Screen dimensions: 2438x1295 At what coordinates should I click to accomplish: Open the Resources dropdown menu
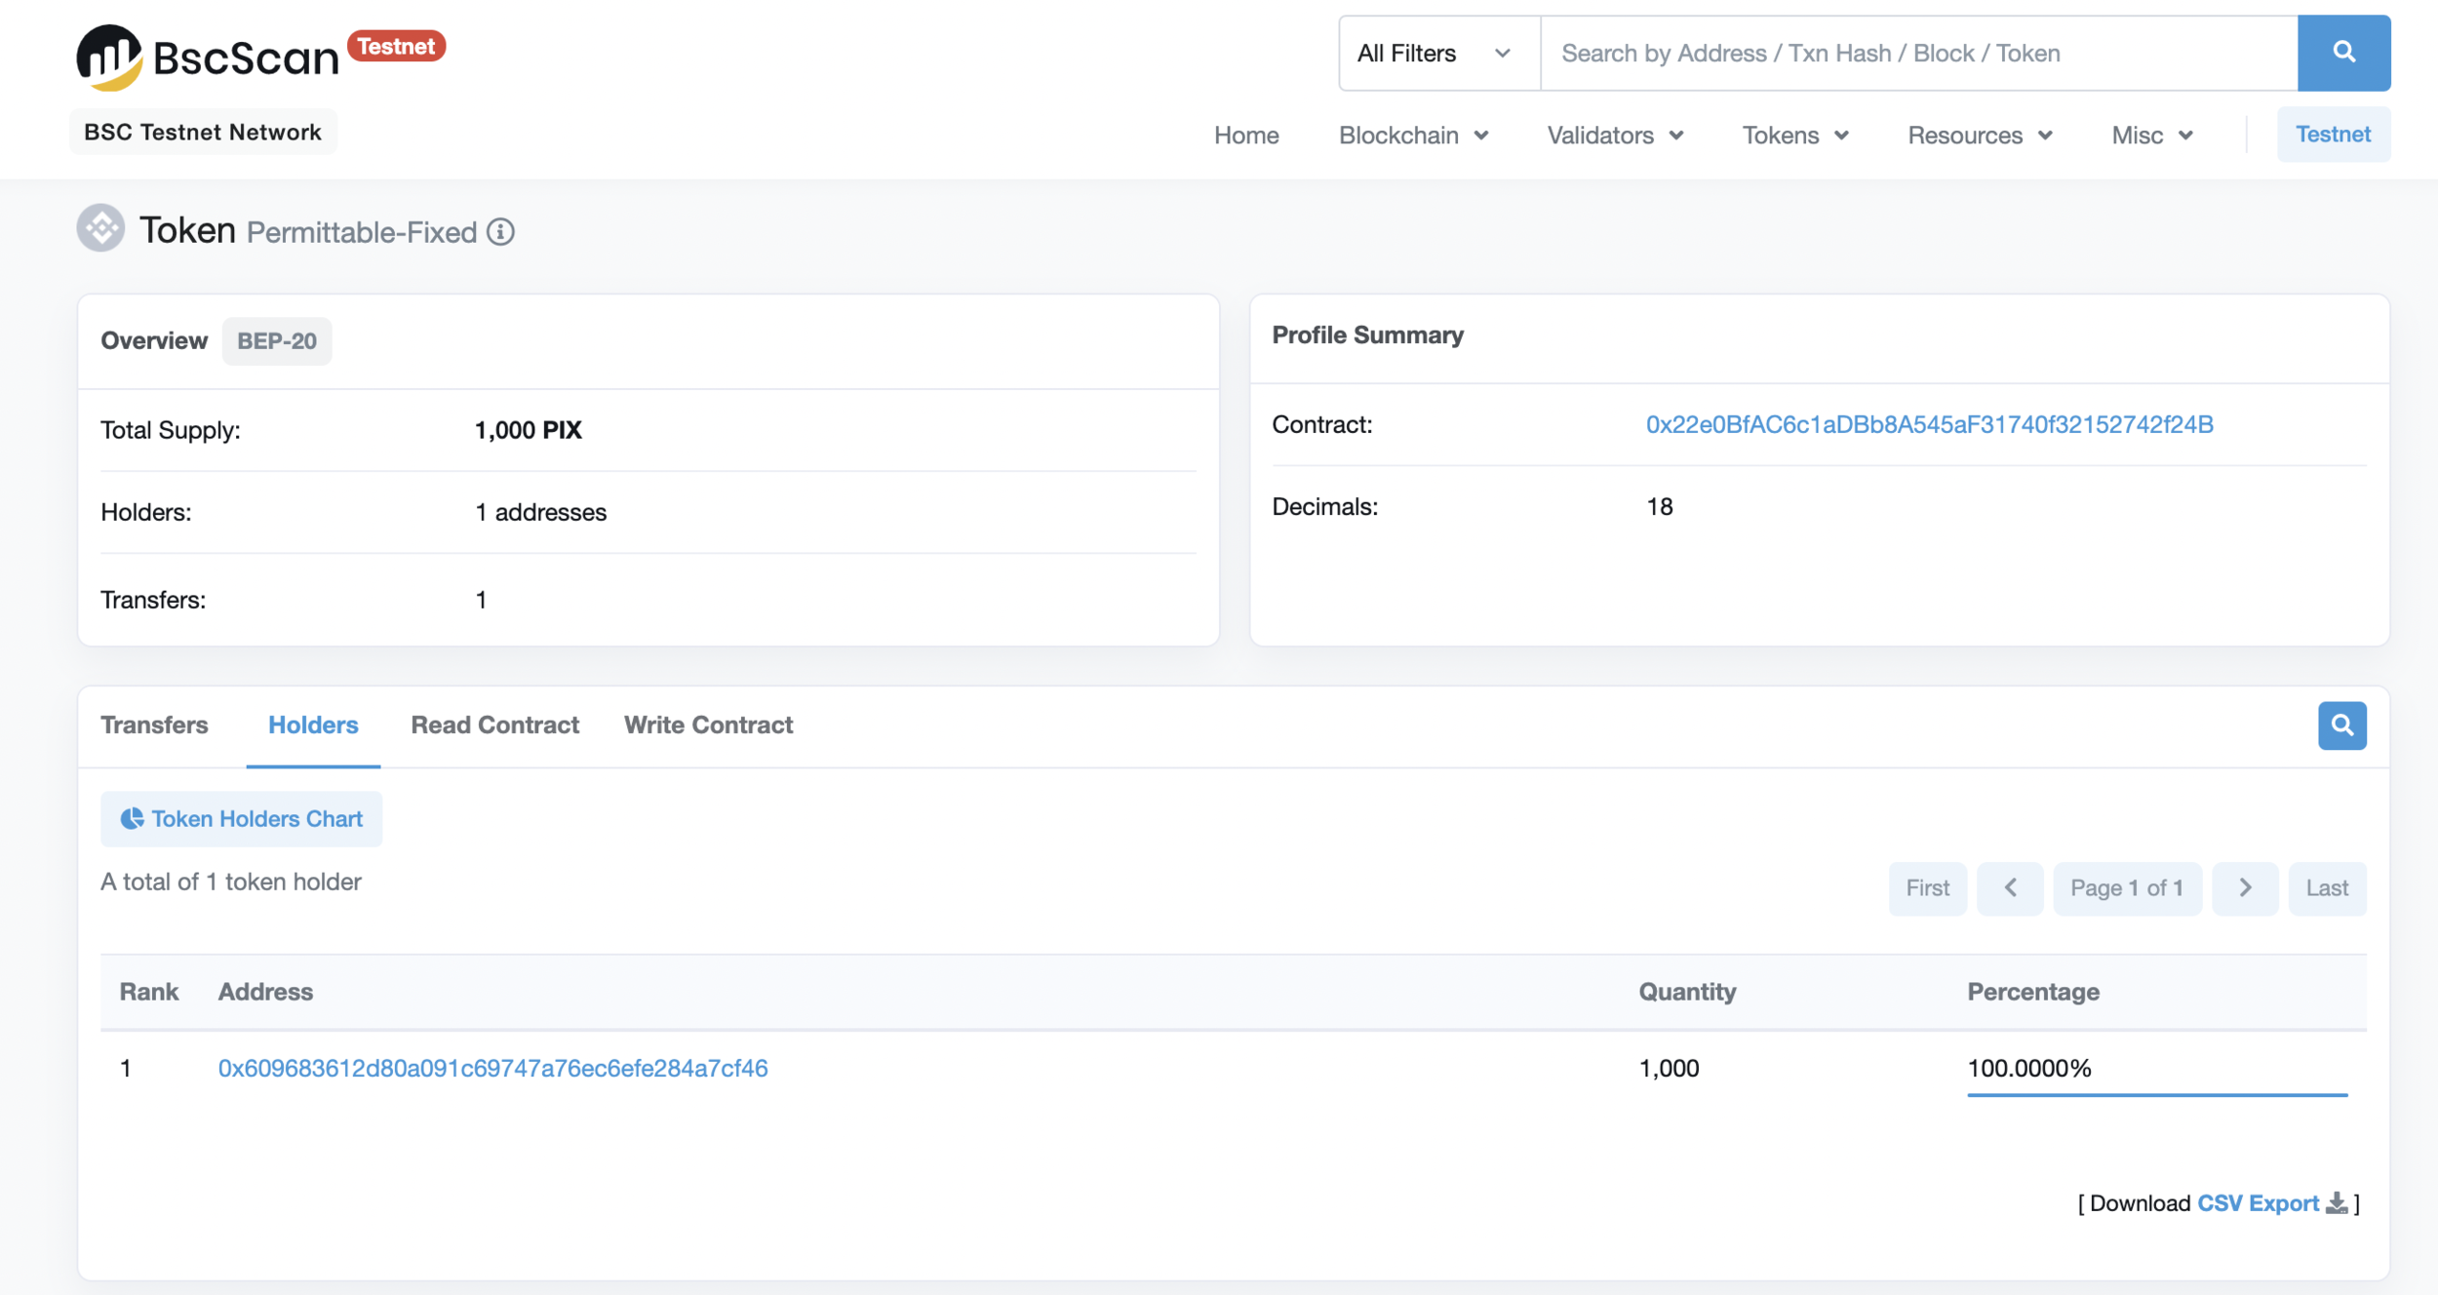point(1980,136)
